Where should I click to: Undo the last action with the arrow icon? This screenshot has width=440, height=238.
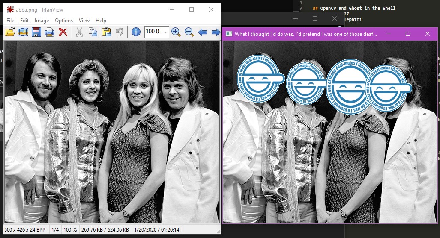pos(120,32)
